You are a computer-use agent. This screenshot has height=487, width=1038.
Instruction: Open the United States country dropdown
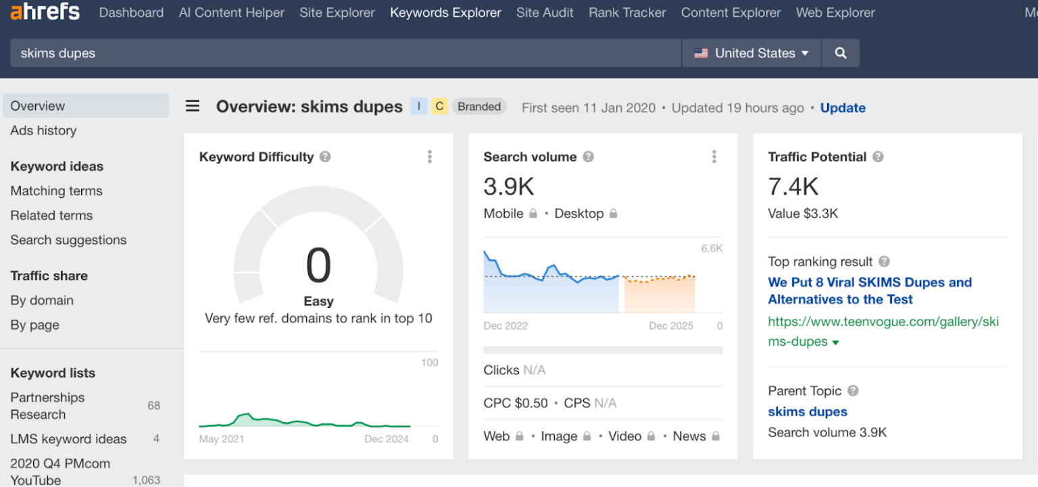751,53
